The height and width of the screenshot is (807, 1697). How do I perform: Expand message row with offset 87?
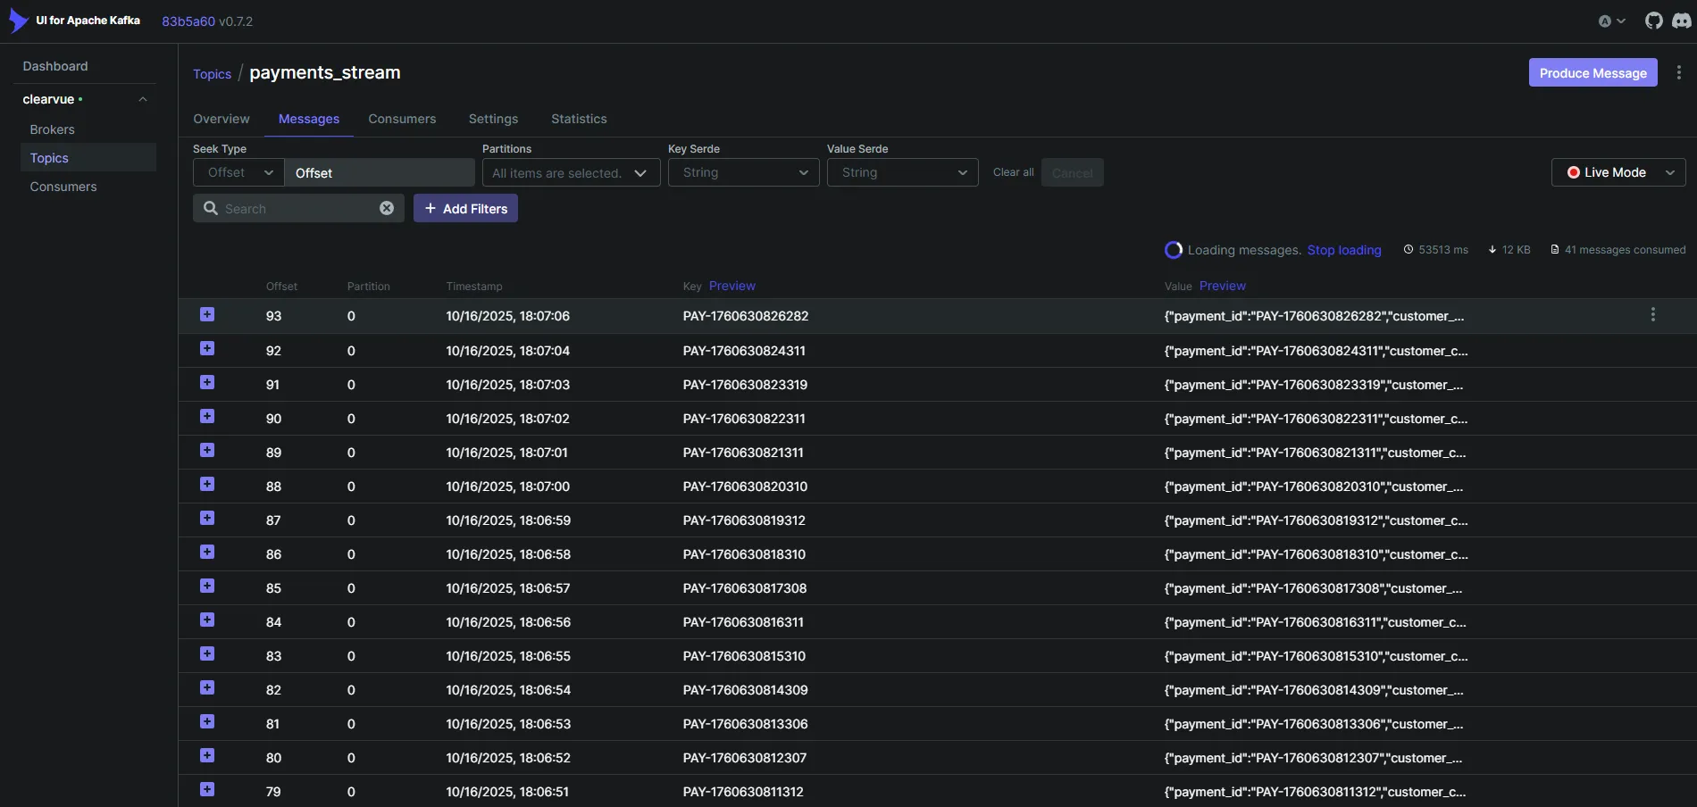coord(207,518)
